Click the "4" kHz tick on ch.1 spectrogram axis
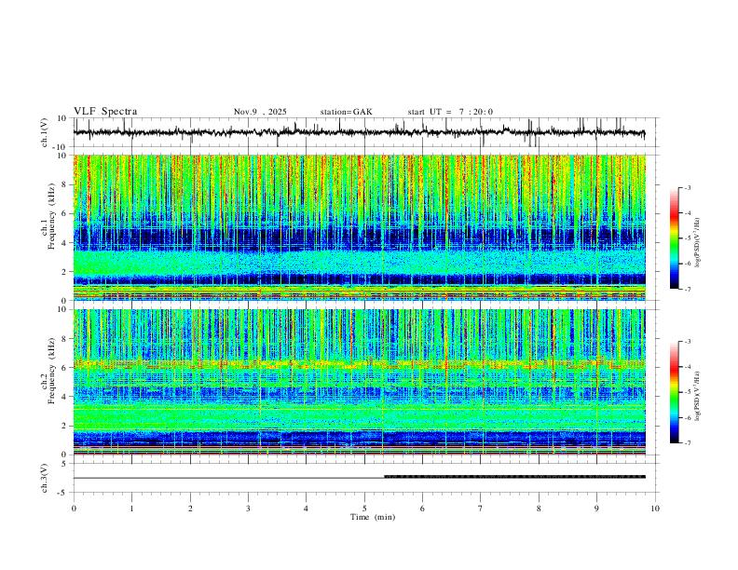Image resolution: width=738 pixels, height=570 pixels. (65, 243)
